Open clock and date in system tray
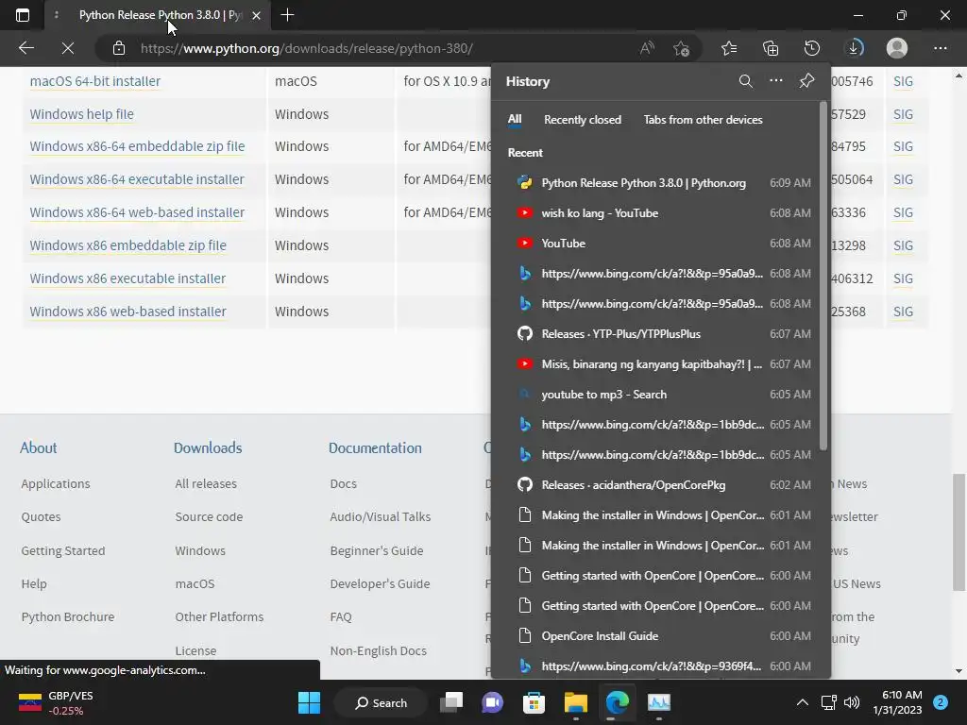The width and height of the screenshot is (967, 725). (897, 702)
